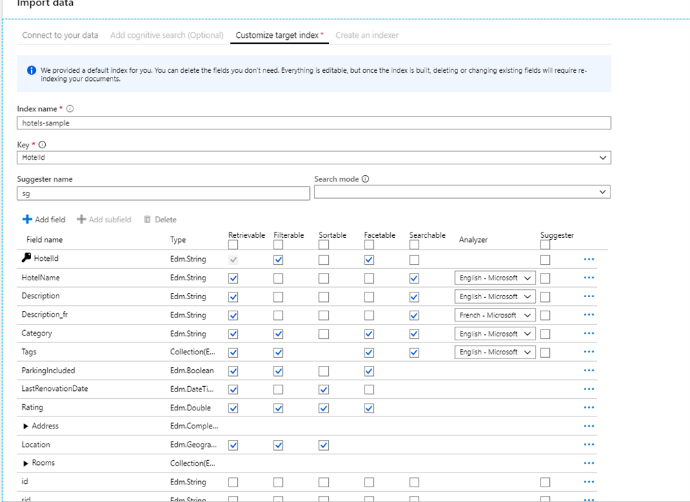Enable Facetable for the LastRenovationDate field
690x502 pixels.
click(x=369, y=389)
